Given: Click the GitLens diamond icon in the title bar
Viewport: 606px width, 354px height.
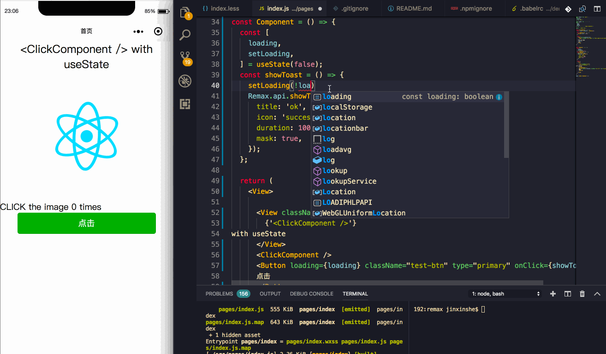Looking at the screenshot, I should click(568, 8).
